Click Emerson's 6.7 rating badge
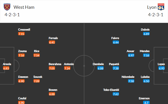 point(147,102)
